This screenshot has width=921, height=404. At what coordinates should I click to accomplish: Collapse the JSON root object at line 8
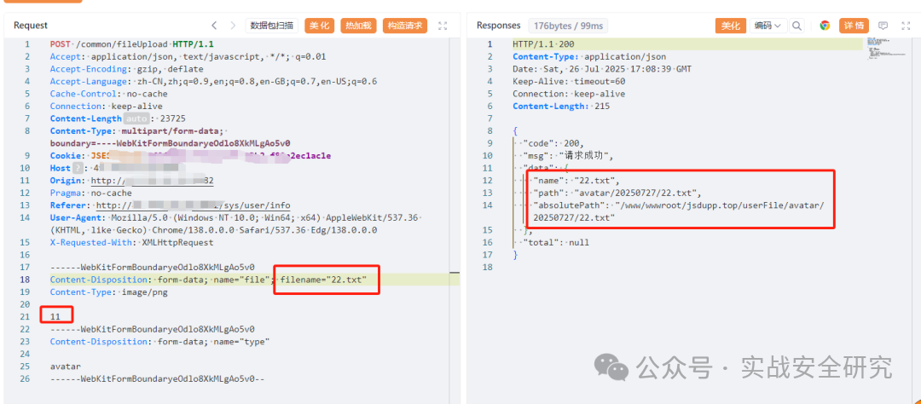point(514,131)
